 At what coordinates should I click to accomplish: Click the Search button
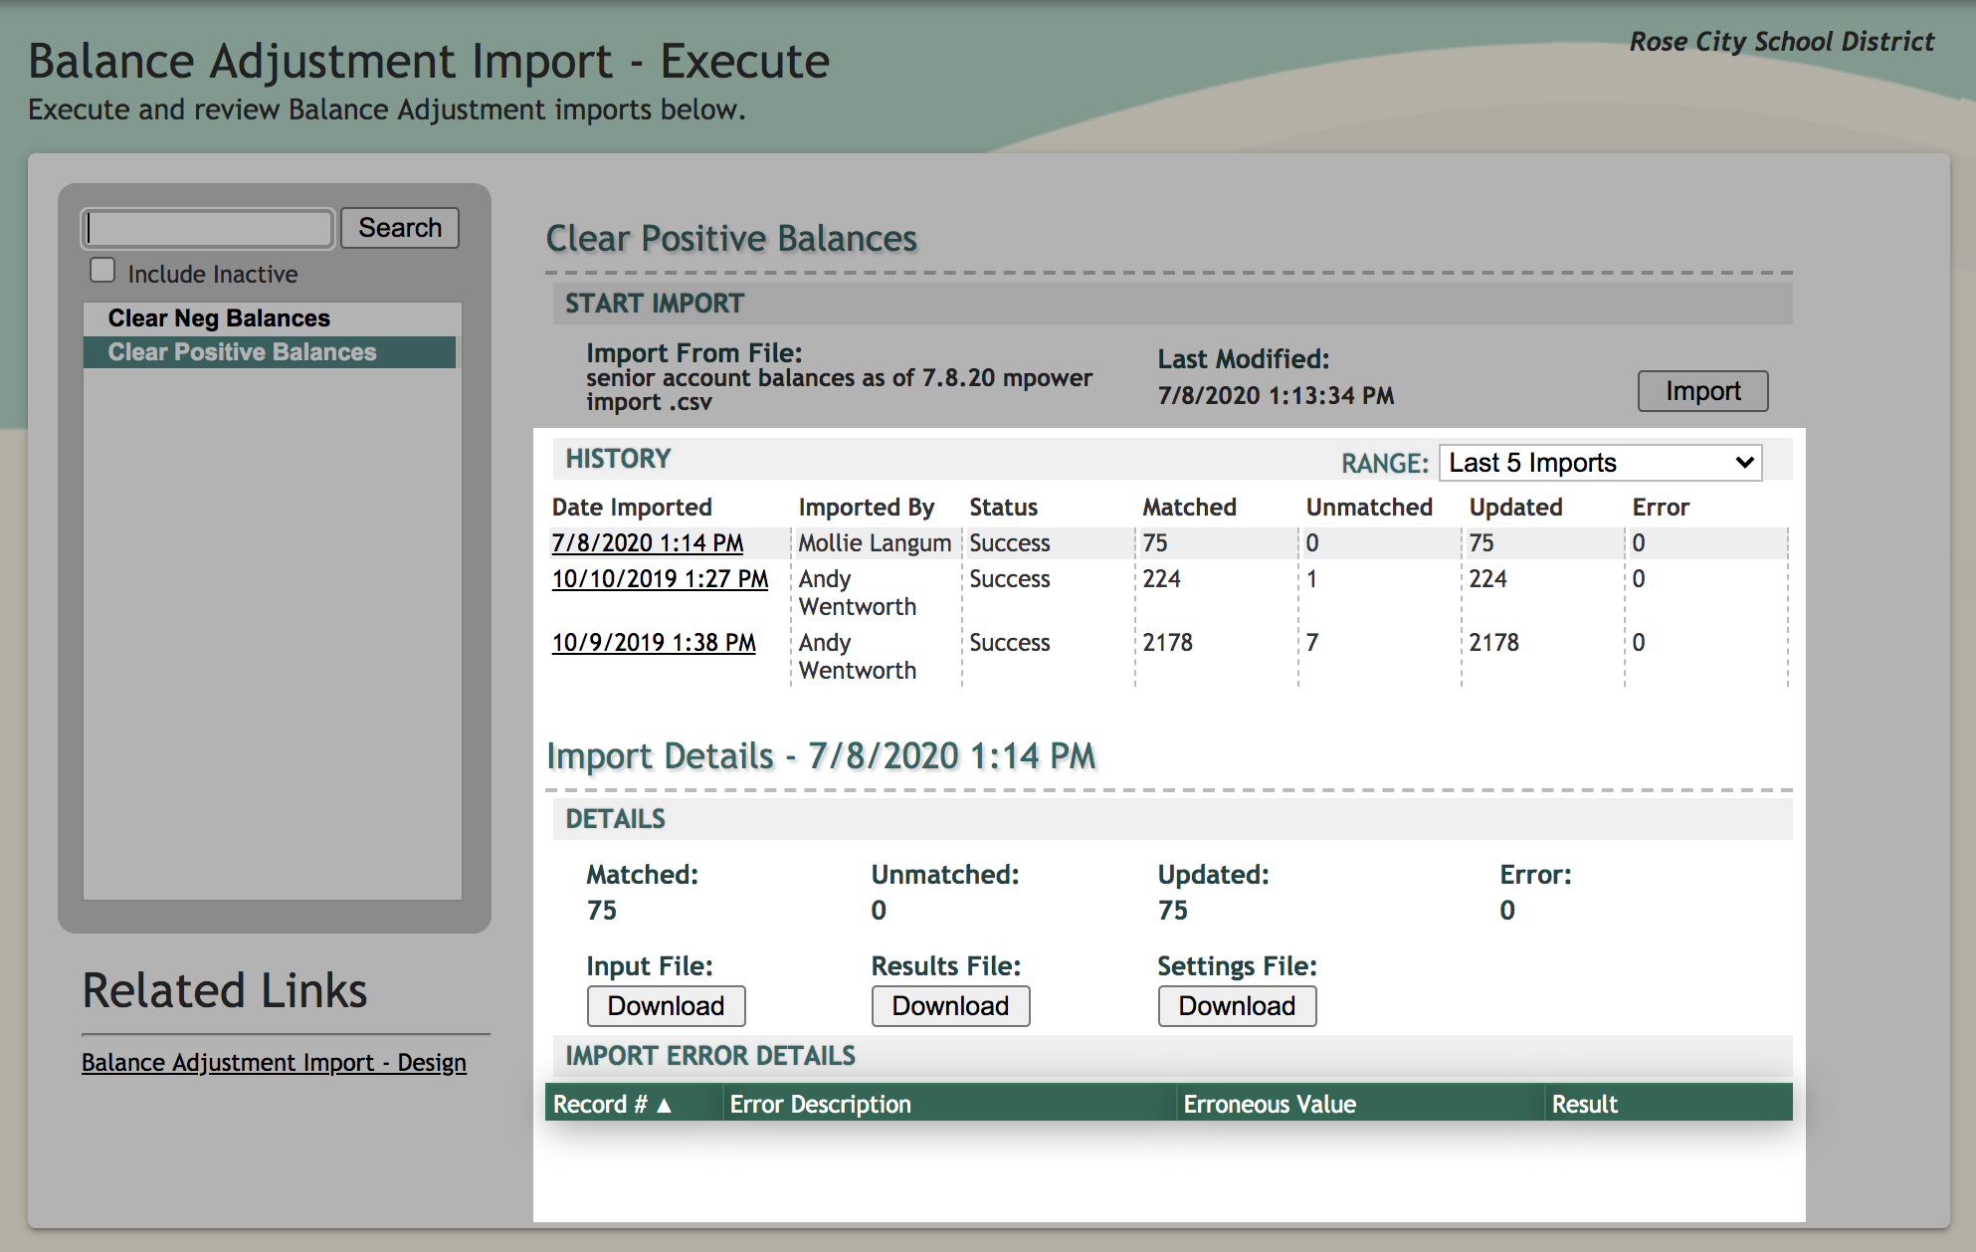[399, 228]
